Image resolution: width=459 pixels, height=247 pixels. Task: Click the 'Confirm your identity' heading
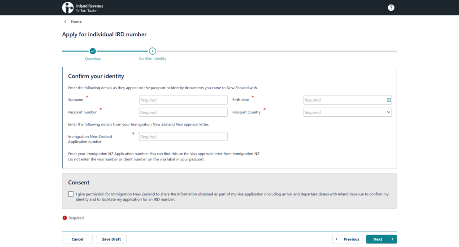point(96,76)
